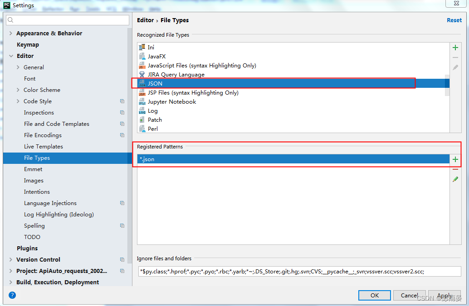
Task: Click the Editor breadcrumb in header
Action: click(145, 20)
